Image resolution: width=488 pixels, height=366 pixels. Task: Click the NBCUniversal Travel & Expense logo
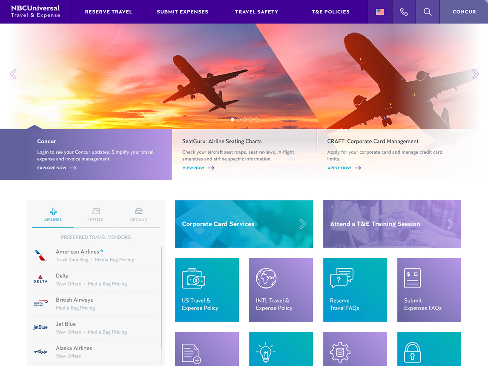[35, 11]
